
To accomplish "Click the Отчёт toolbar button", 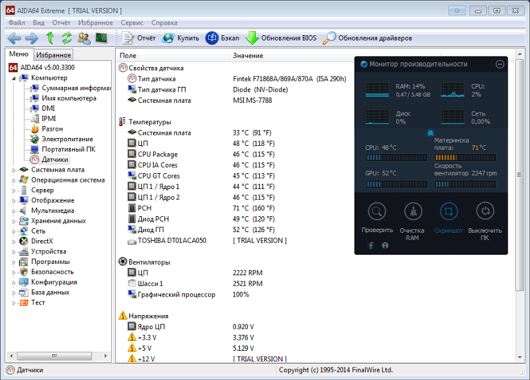I will click(139, 38).
